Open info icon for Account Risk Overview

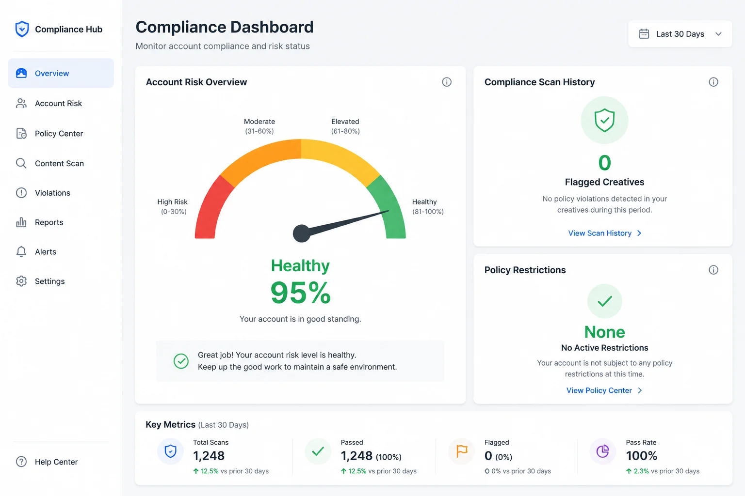coord(447,82)
